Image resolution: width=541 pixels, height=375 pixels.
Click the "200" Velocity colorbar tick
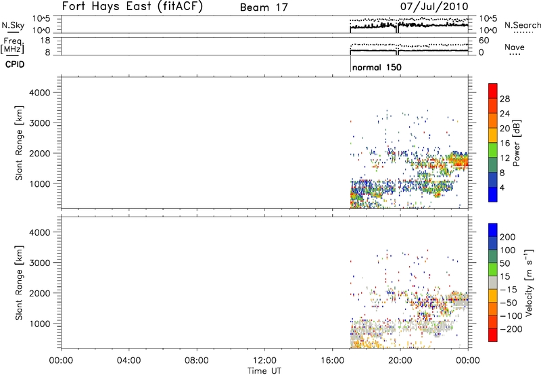[508, 237]
